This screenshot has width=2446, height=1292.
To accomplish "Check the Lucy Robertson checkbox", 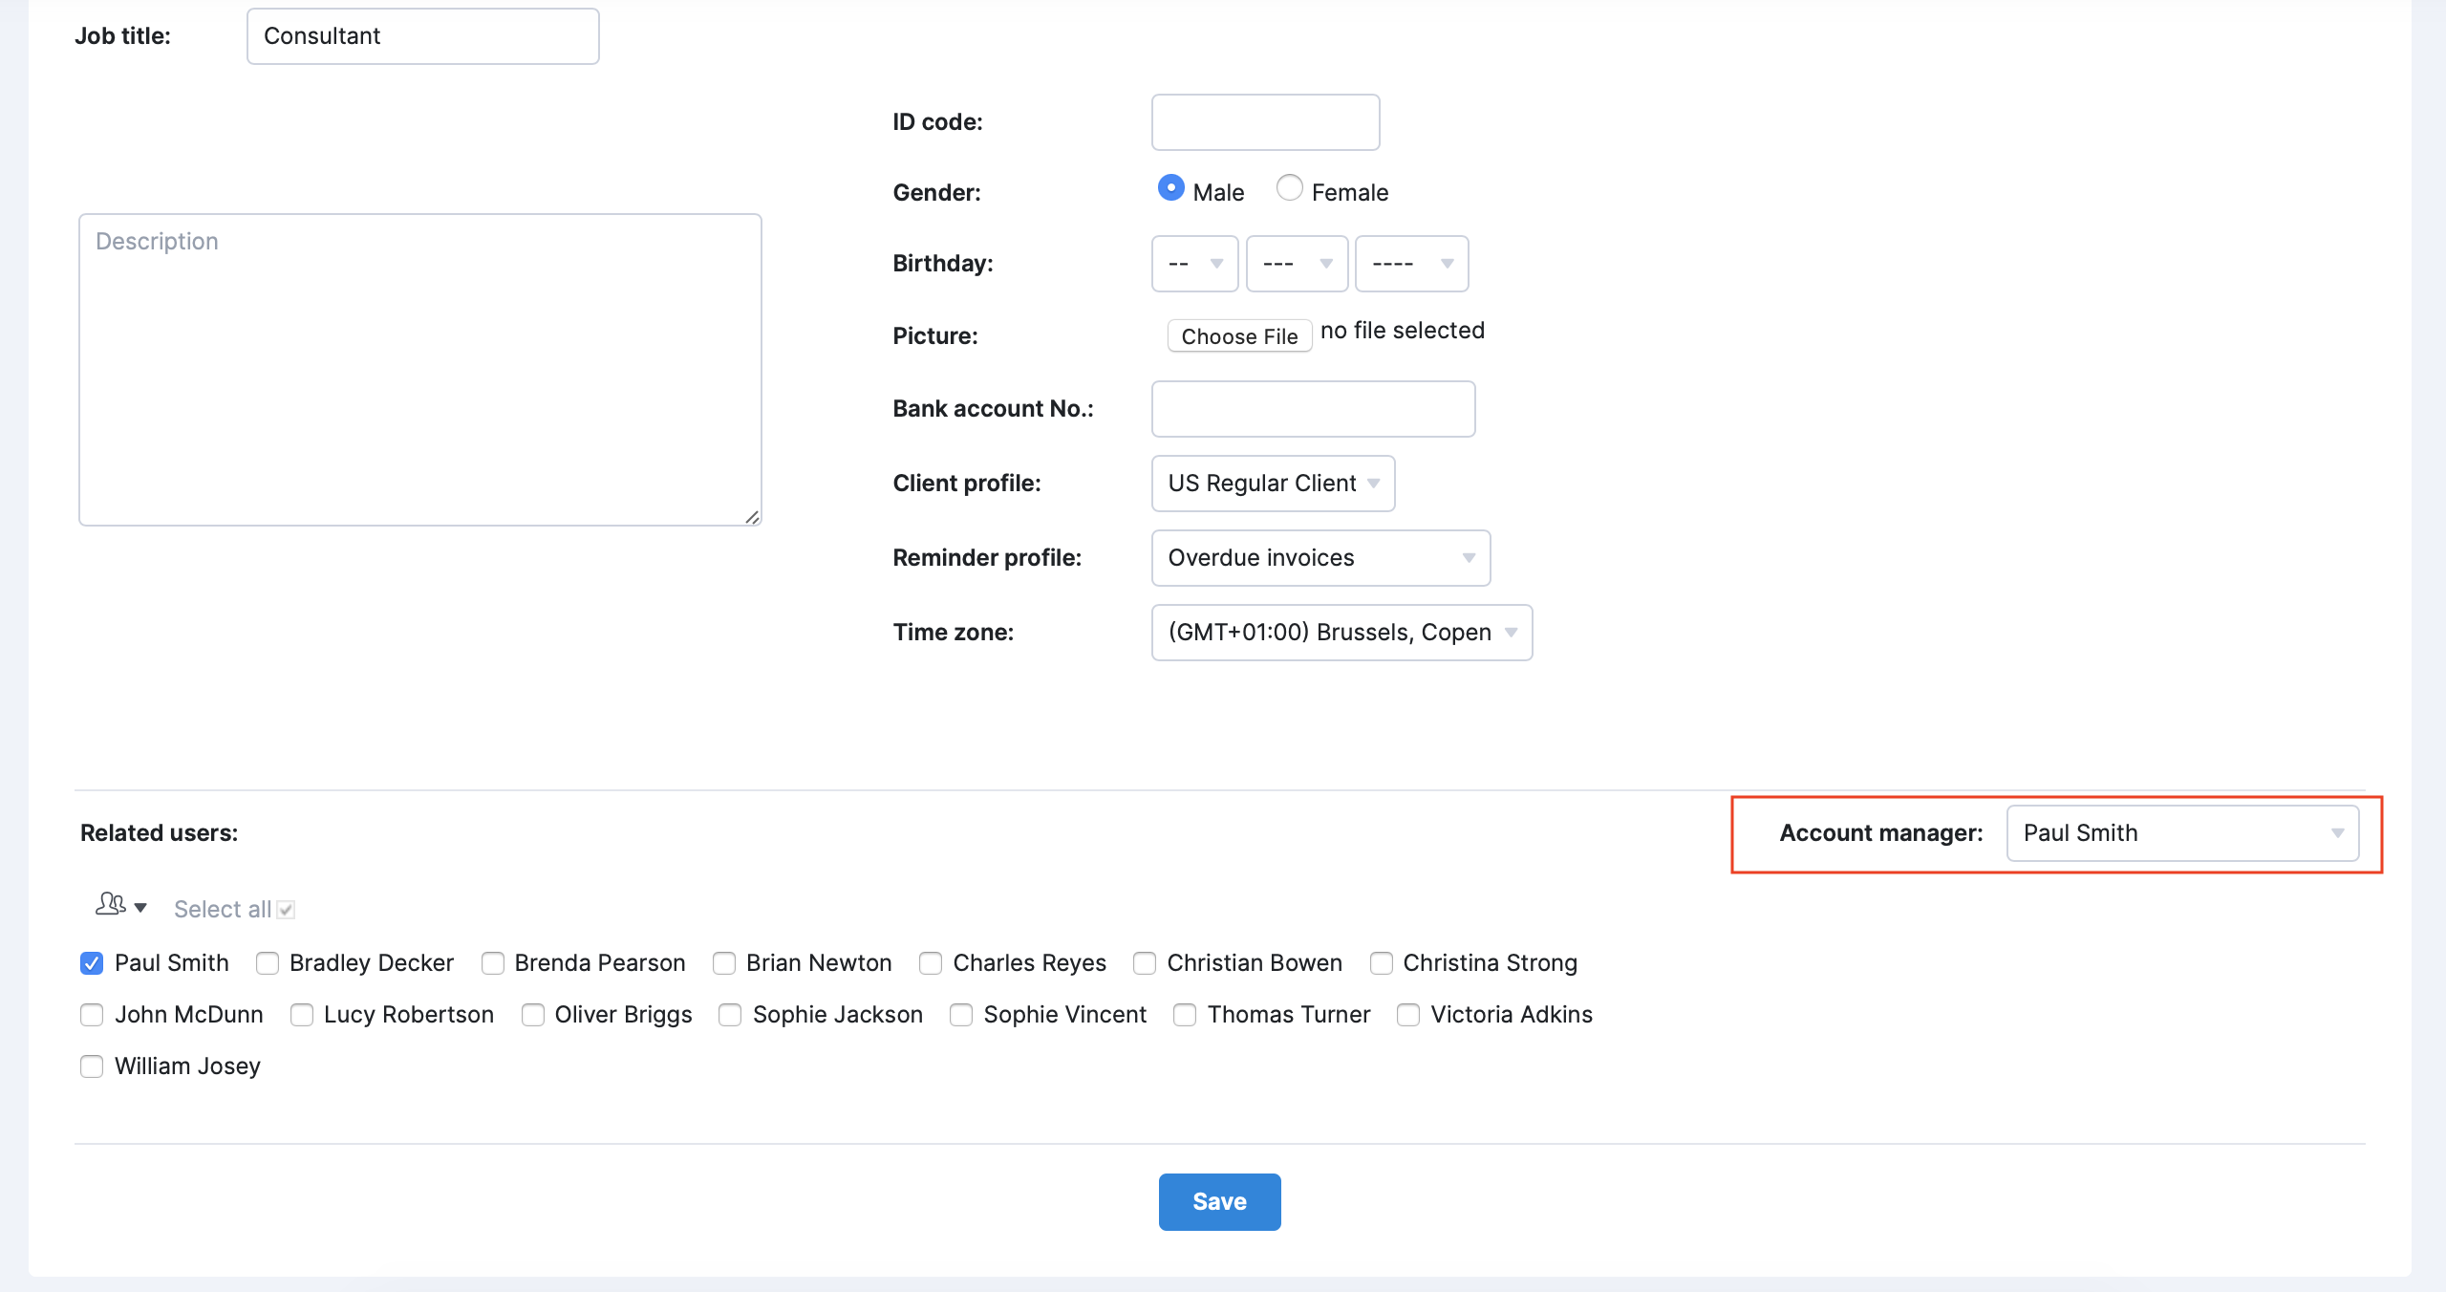I will pos(302,1015).
